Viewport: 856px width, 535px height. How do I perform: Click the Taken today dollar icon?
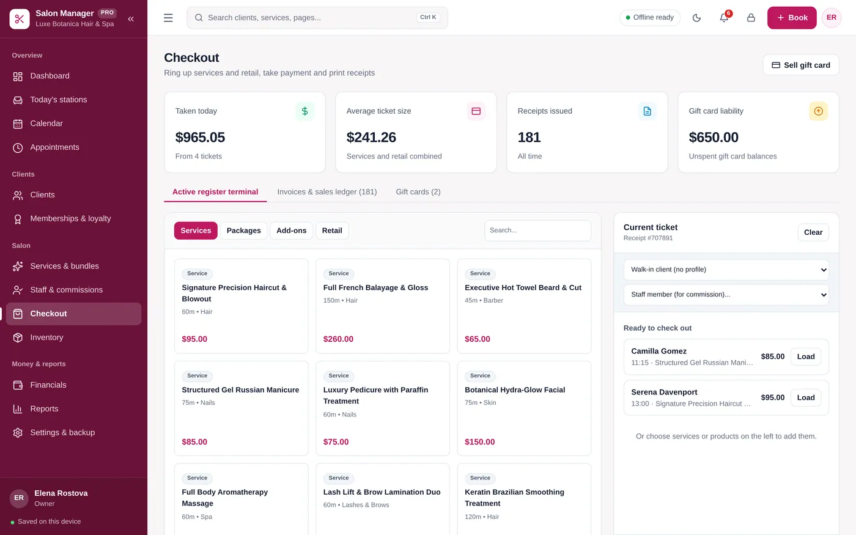coord(304,111)
